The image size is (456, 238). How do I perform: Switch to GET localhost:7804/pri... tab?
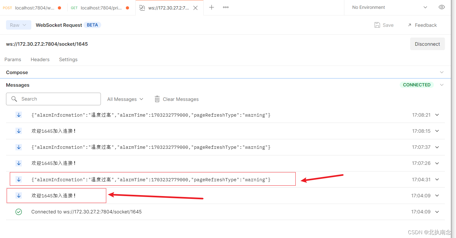pyautogui.click(x=100, y=8)
